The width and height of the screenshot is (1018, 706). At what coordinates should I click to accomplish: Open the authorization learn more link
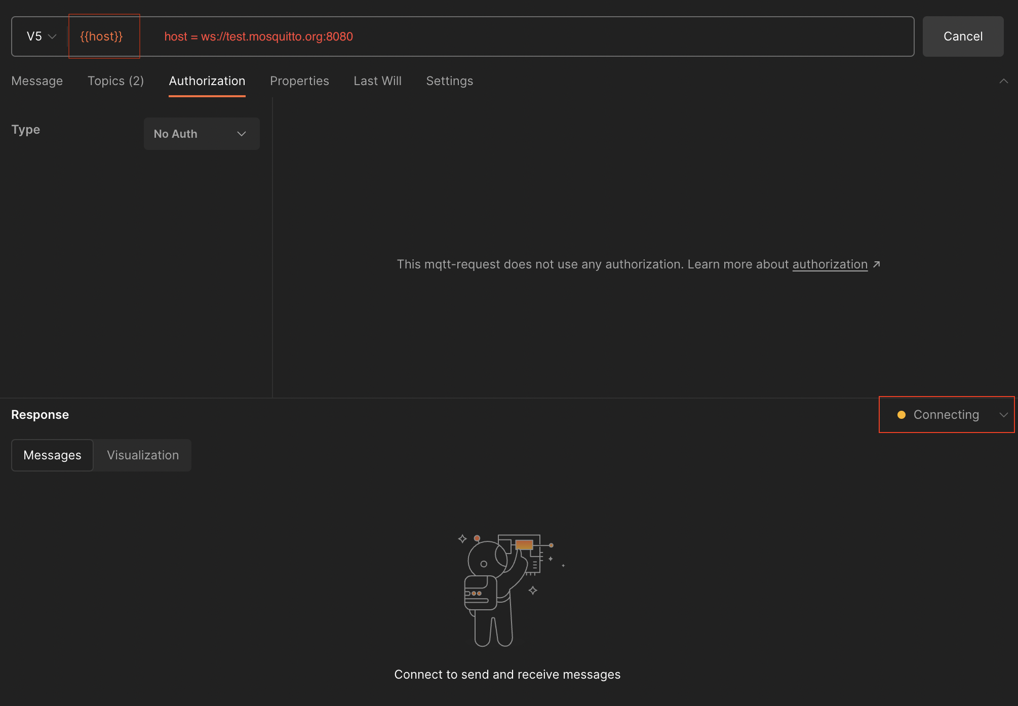point(830,264)
